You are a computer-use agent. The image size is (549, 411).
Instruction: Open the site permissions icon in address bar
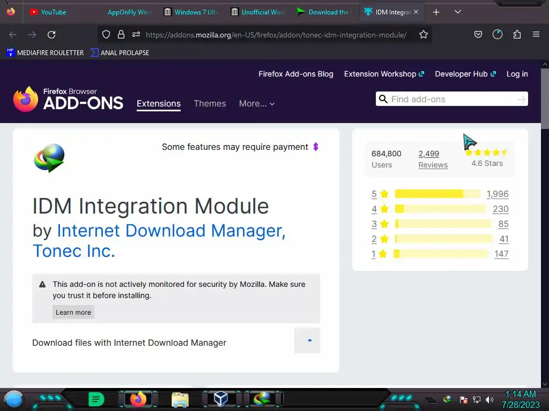136,34
